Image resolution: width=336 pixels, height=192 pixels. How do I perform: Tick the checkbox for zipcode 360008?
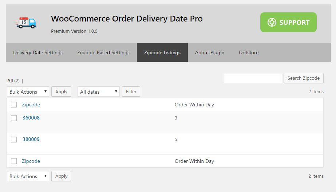(x=14, y=118)
